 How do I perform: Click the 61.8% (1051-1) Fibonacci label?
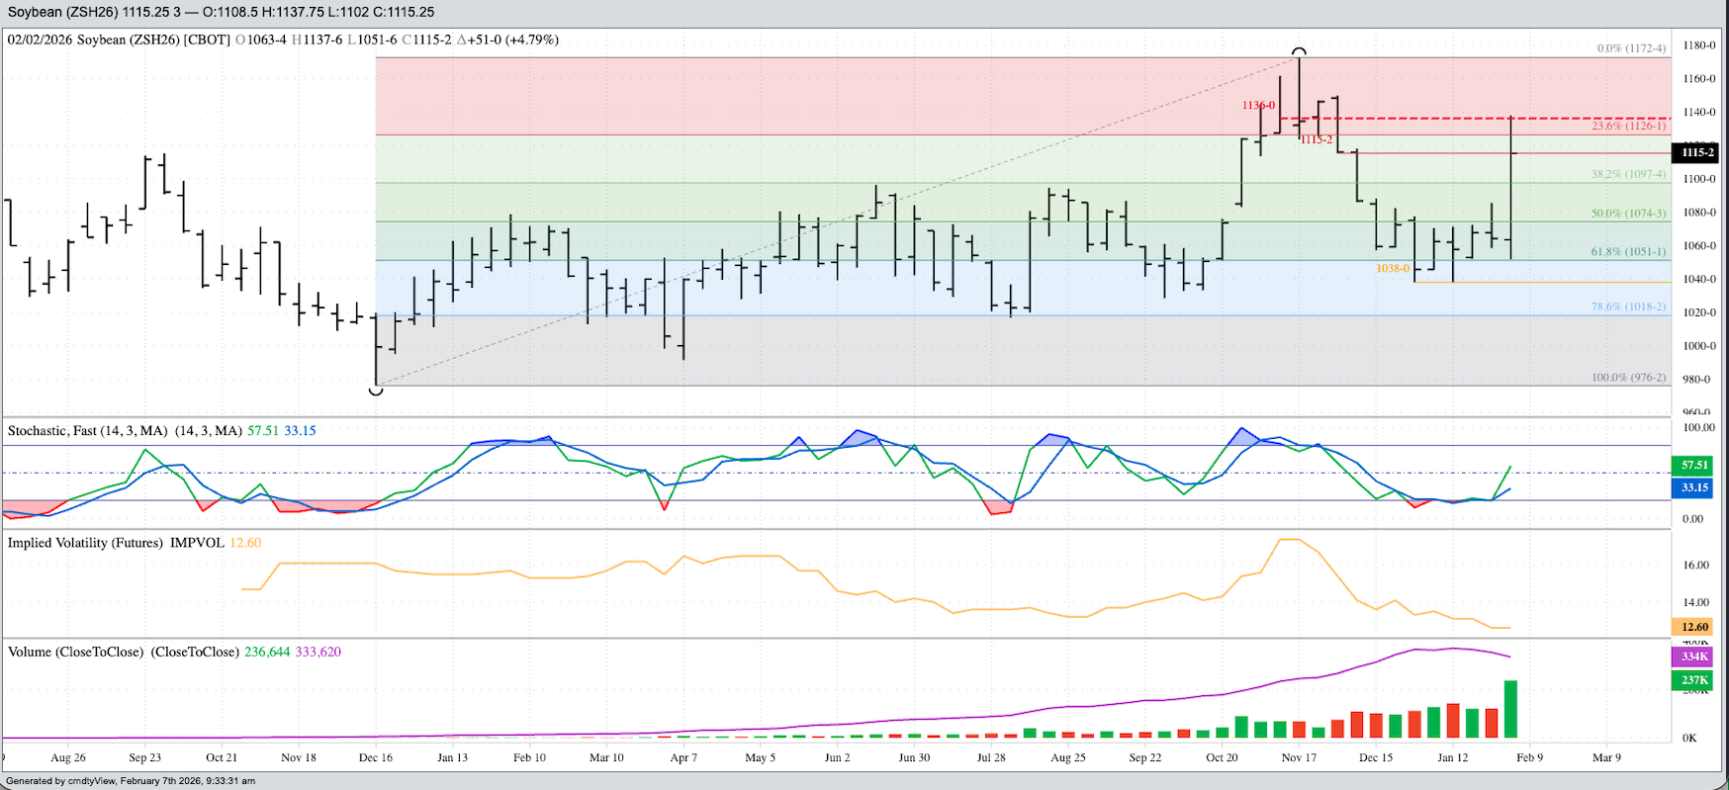pyautogui.click(x=1628, y=252)
